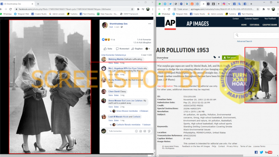Screen dimensions: 279x157
Task: Open Customer Support link in AP header
Action: [x=251, y=19]
